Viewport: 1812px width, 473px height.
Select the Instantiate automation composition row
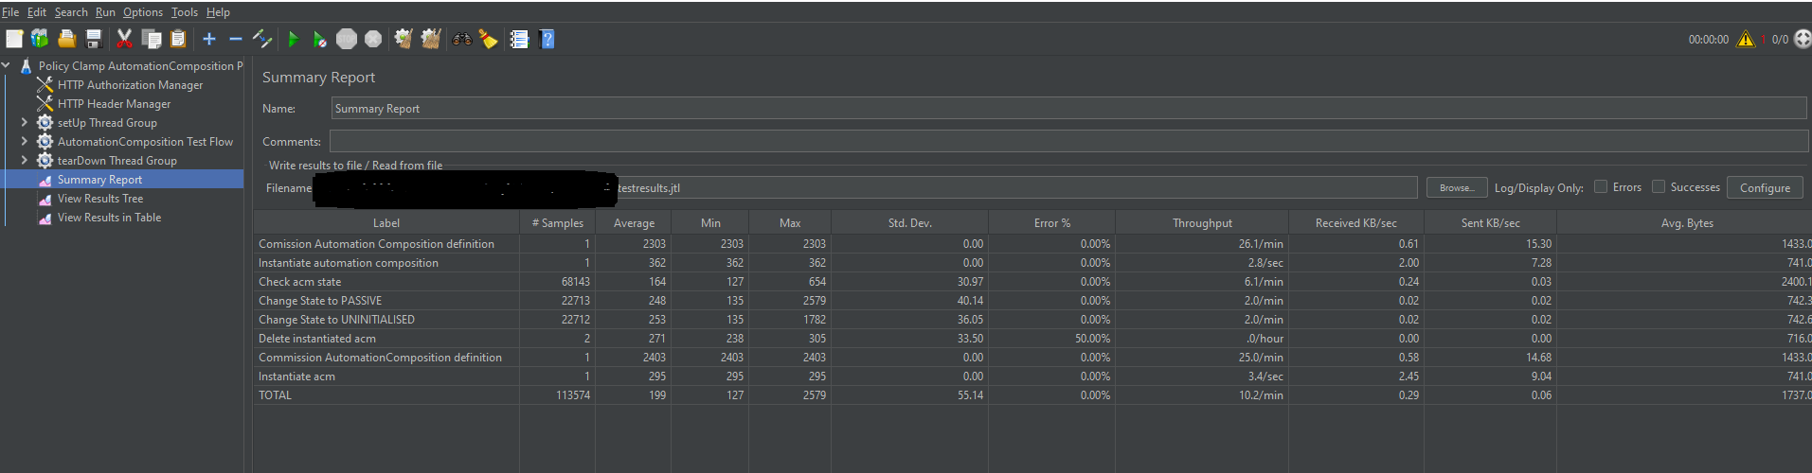(1032, 262)
